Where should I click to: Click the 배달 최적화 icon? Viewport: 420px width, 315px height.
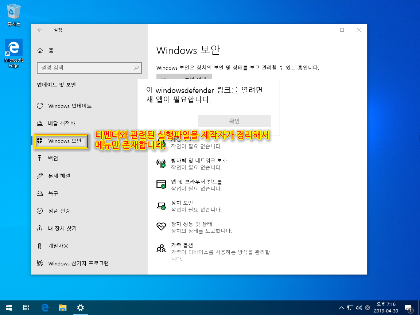40,123
